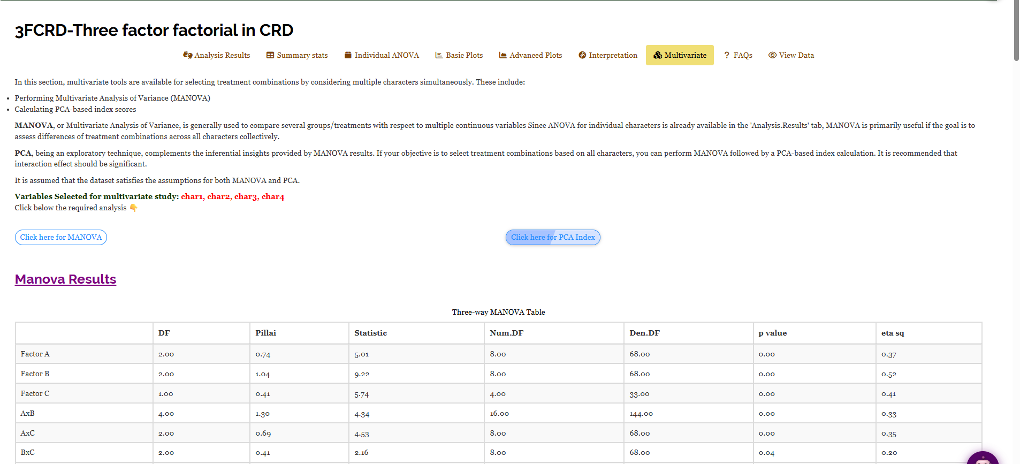Screen dimensions: 1020x464
Task: Click the Manova Results heading link
Action: [65, 279]
